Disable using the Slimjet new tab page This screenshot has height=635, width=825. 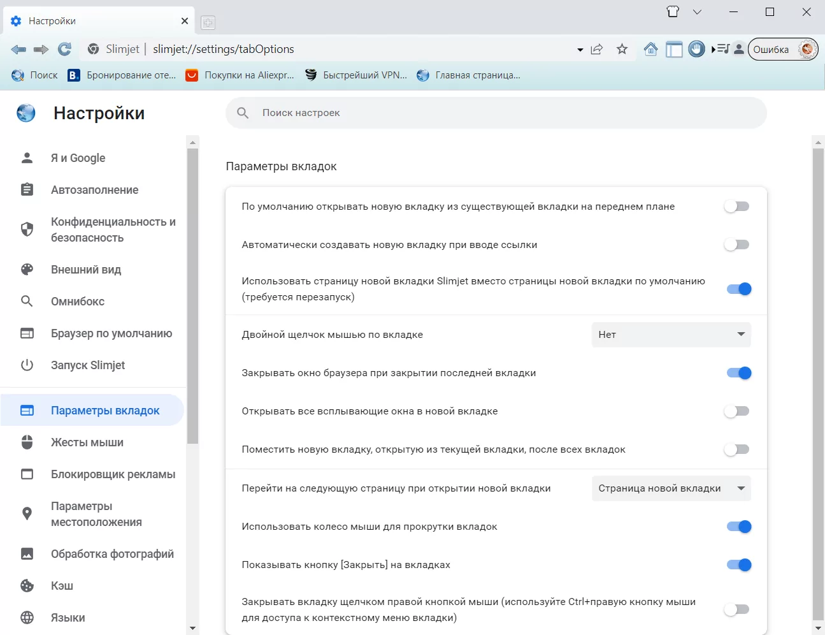click(739, 289)
